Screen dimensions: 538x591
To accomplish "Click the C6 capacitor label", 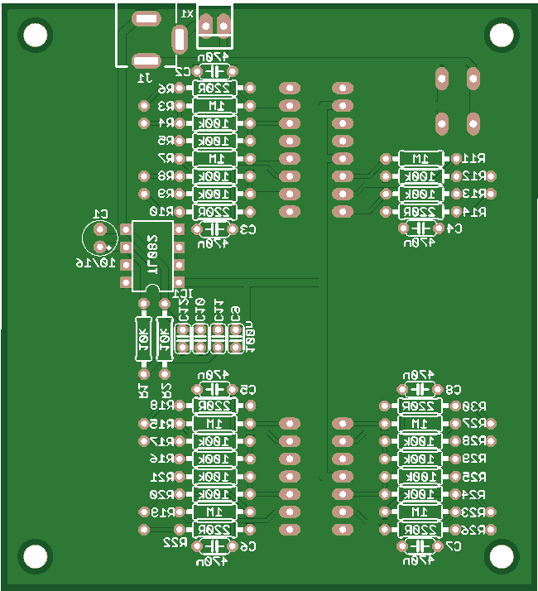I will (x=247, y=546).
